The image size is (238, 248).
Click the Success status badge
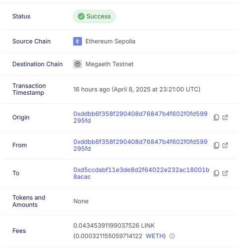94,16
